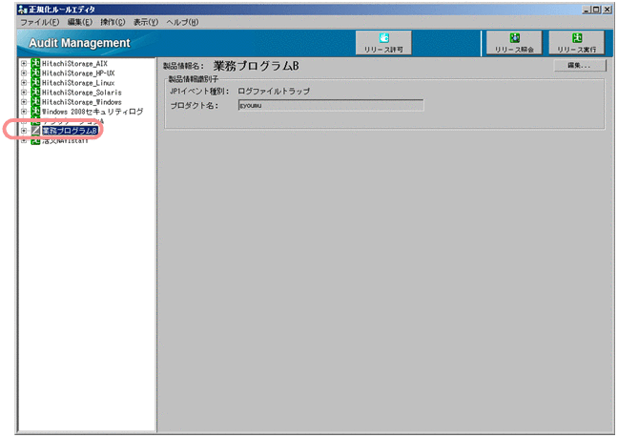This screenshot has width=618, height=438.
Task: Click the リリース許可 toolbar button
Action: [383, 43]
